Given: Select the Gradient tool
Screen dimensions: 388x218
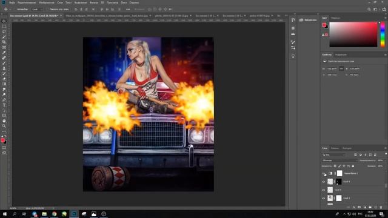Looking at the screenshot, I should (4, 84).
